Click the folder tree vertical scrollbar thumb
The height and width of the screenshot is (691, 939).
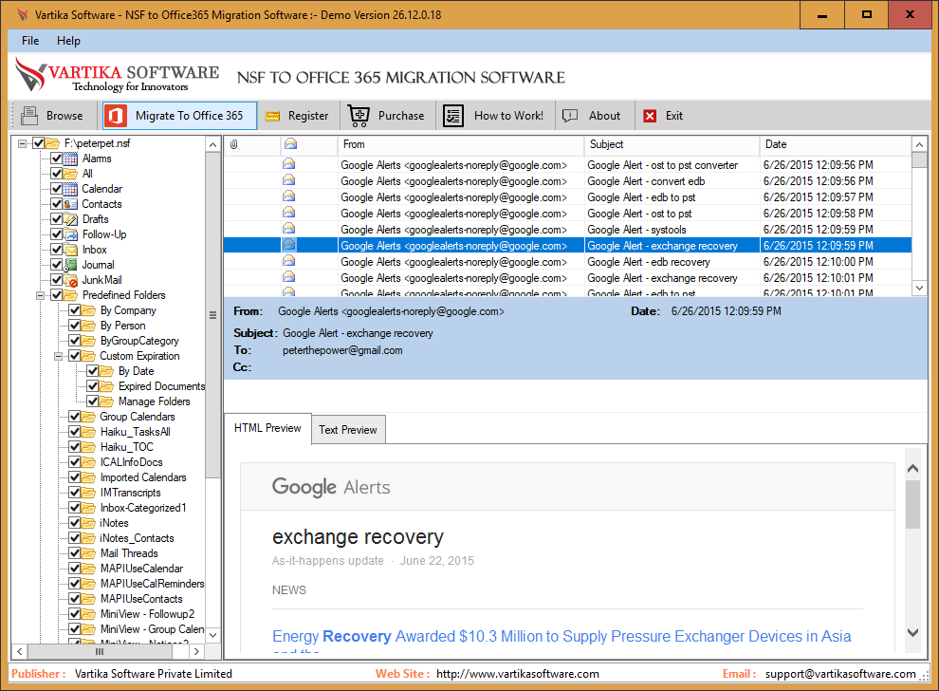tap(212, 315)
